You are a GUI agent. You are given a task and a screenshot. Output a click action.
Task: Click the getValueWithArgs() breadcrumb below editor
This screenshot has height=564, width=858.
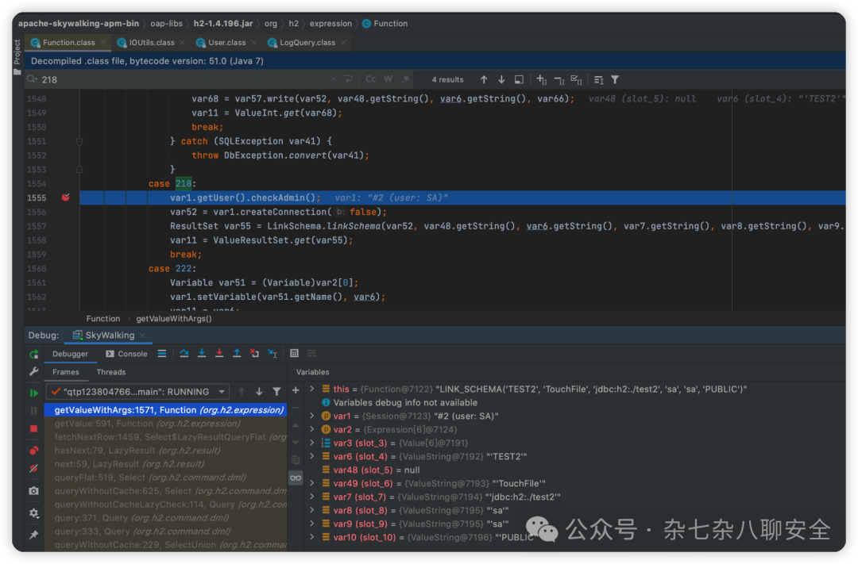[174, 319]
